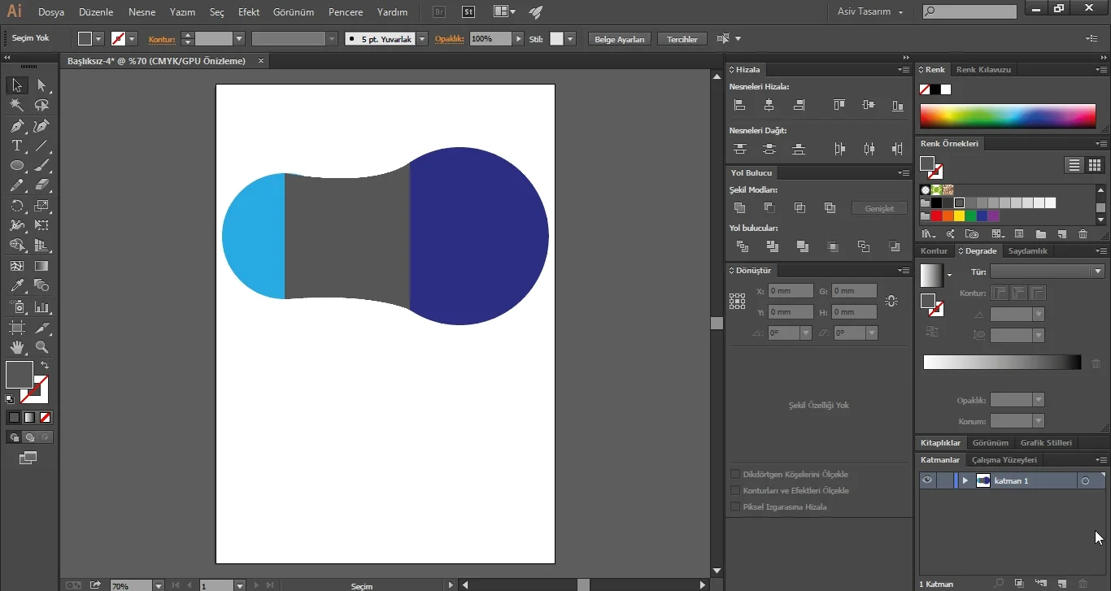
Task: Select the Magic Wand tool
Action: pos(16,106)
